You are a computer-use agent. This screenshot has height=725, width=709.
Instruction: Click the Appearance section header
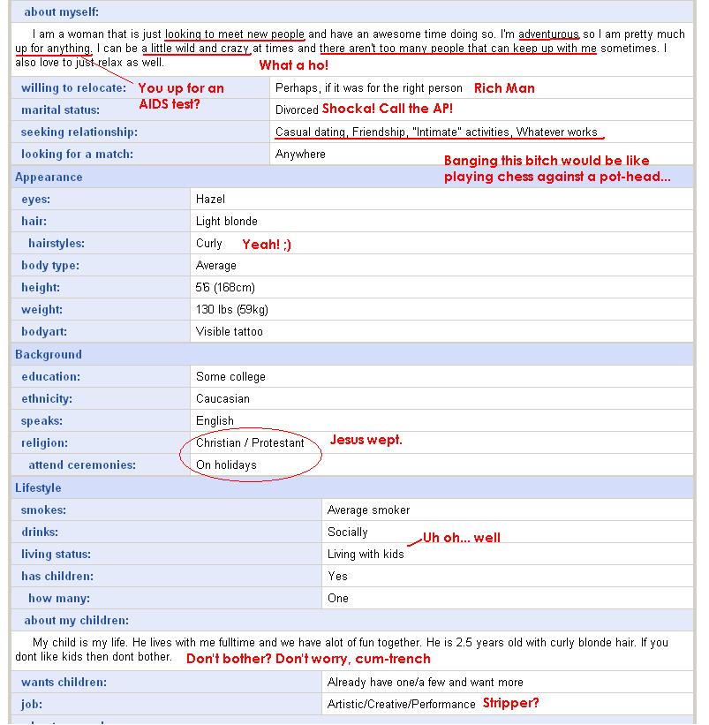coord(49,177)
